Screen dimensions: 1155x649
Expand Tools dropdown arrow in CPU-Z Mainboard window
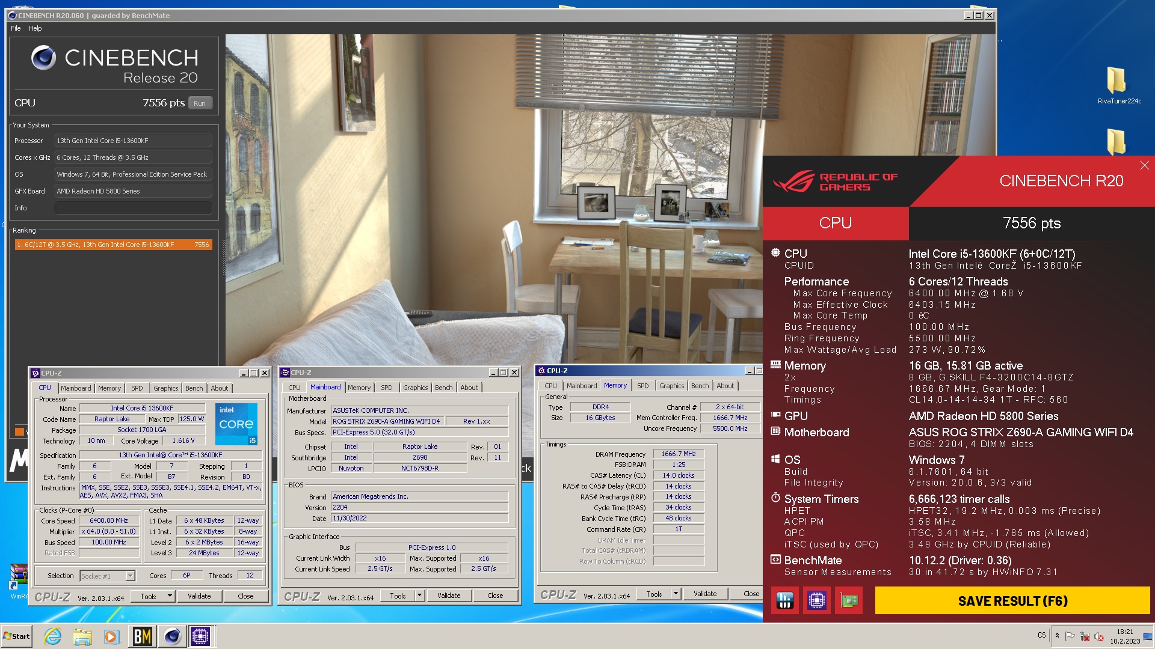(419, 596)
